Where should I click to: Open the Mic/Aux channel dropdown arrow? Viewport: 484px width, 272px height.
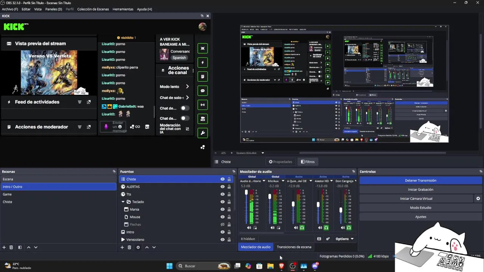click(x=282, y=181)
